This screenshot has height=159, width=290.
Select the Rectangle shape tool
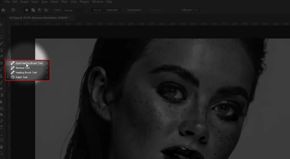click(1, 140)
